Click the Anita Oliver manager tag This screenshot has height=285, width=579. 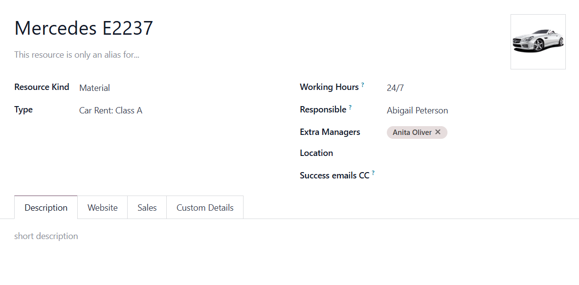coord(412,132)
